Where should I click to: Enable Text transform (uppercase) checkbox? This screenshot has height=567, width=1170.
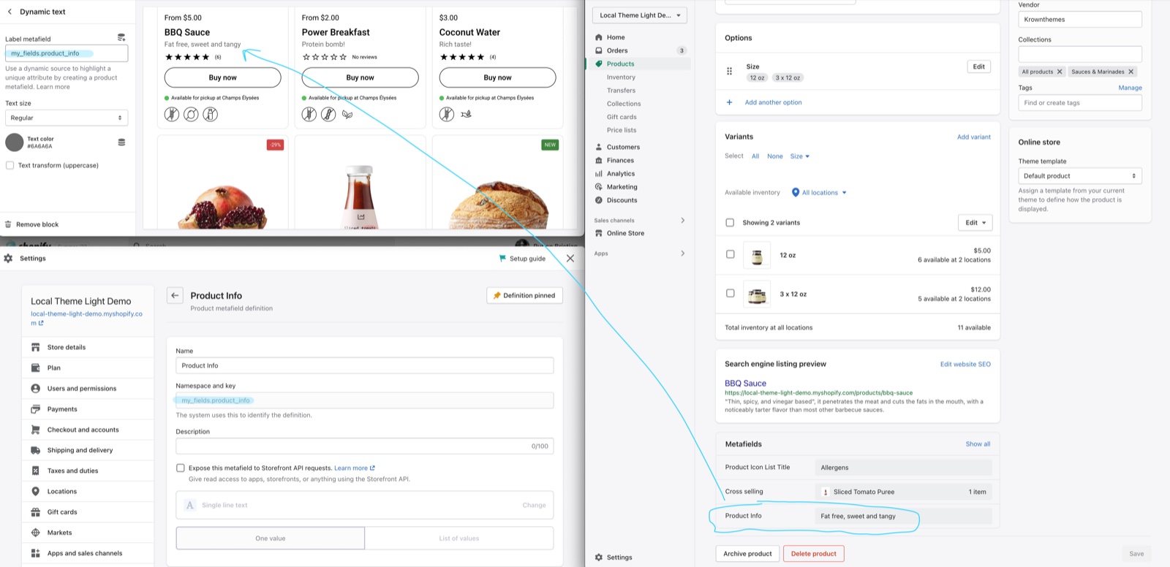coord(10,165)
